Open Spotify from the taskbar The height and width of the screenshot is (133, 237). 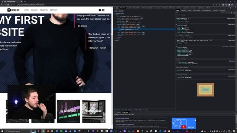[61, 131]
